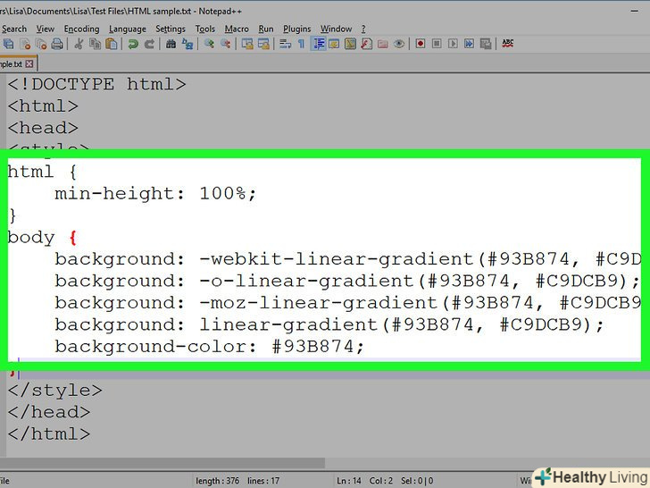Click the 'background-color: #93B874;' line
This screenshot has width=650, height=488.
[x=209, y=346]
